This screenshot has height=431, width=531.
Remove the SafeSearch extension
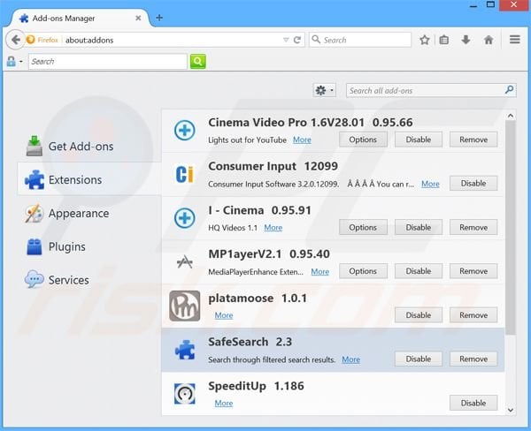coord(473,359)
